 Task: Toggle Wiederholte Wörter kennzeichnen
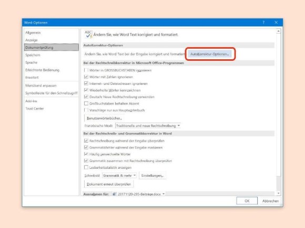pos(86,90)
